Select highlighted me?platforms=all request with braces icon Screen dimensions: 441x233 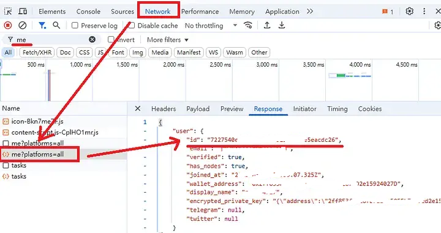[x=64, y=154]
